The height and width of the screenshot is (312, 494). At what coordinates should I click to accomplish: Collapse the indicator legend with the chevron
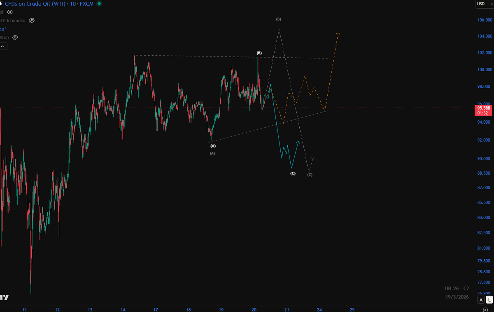click(x=3, y=47)
